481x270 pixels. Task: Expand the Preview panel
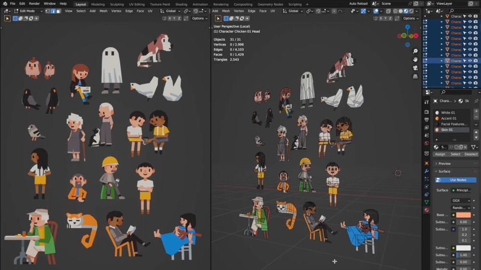445,164
